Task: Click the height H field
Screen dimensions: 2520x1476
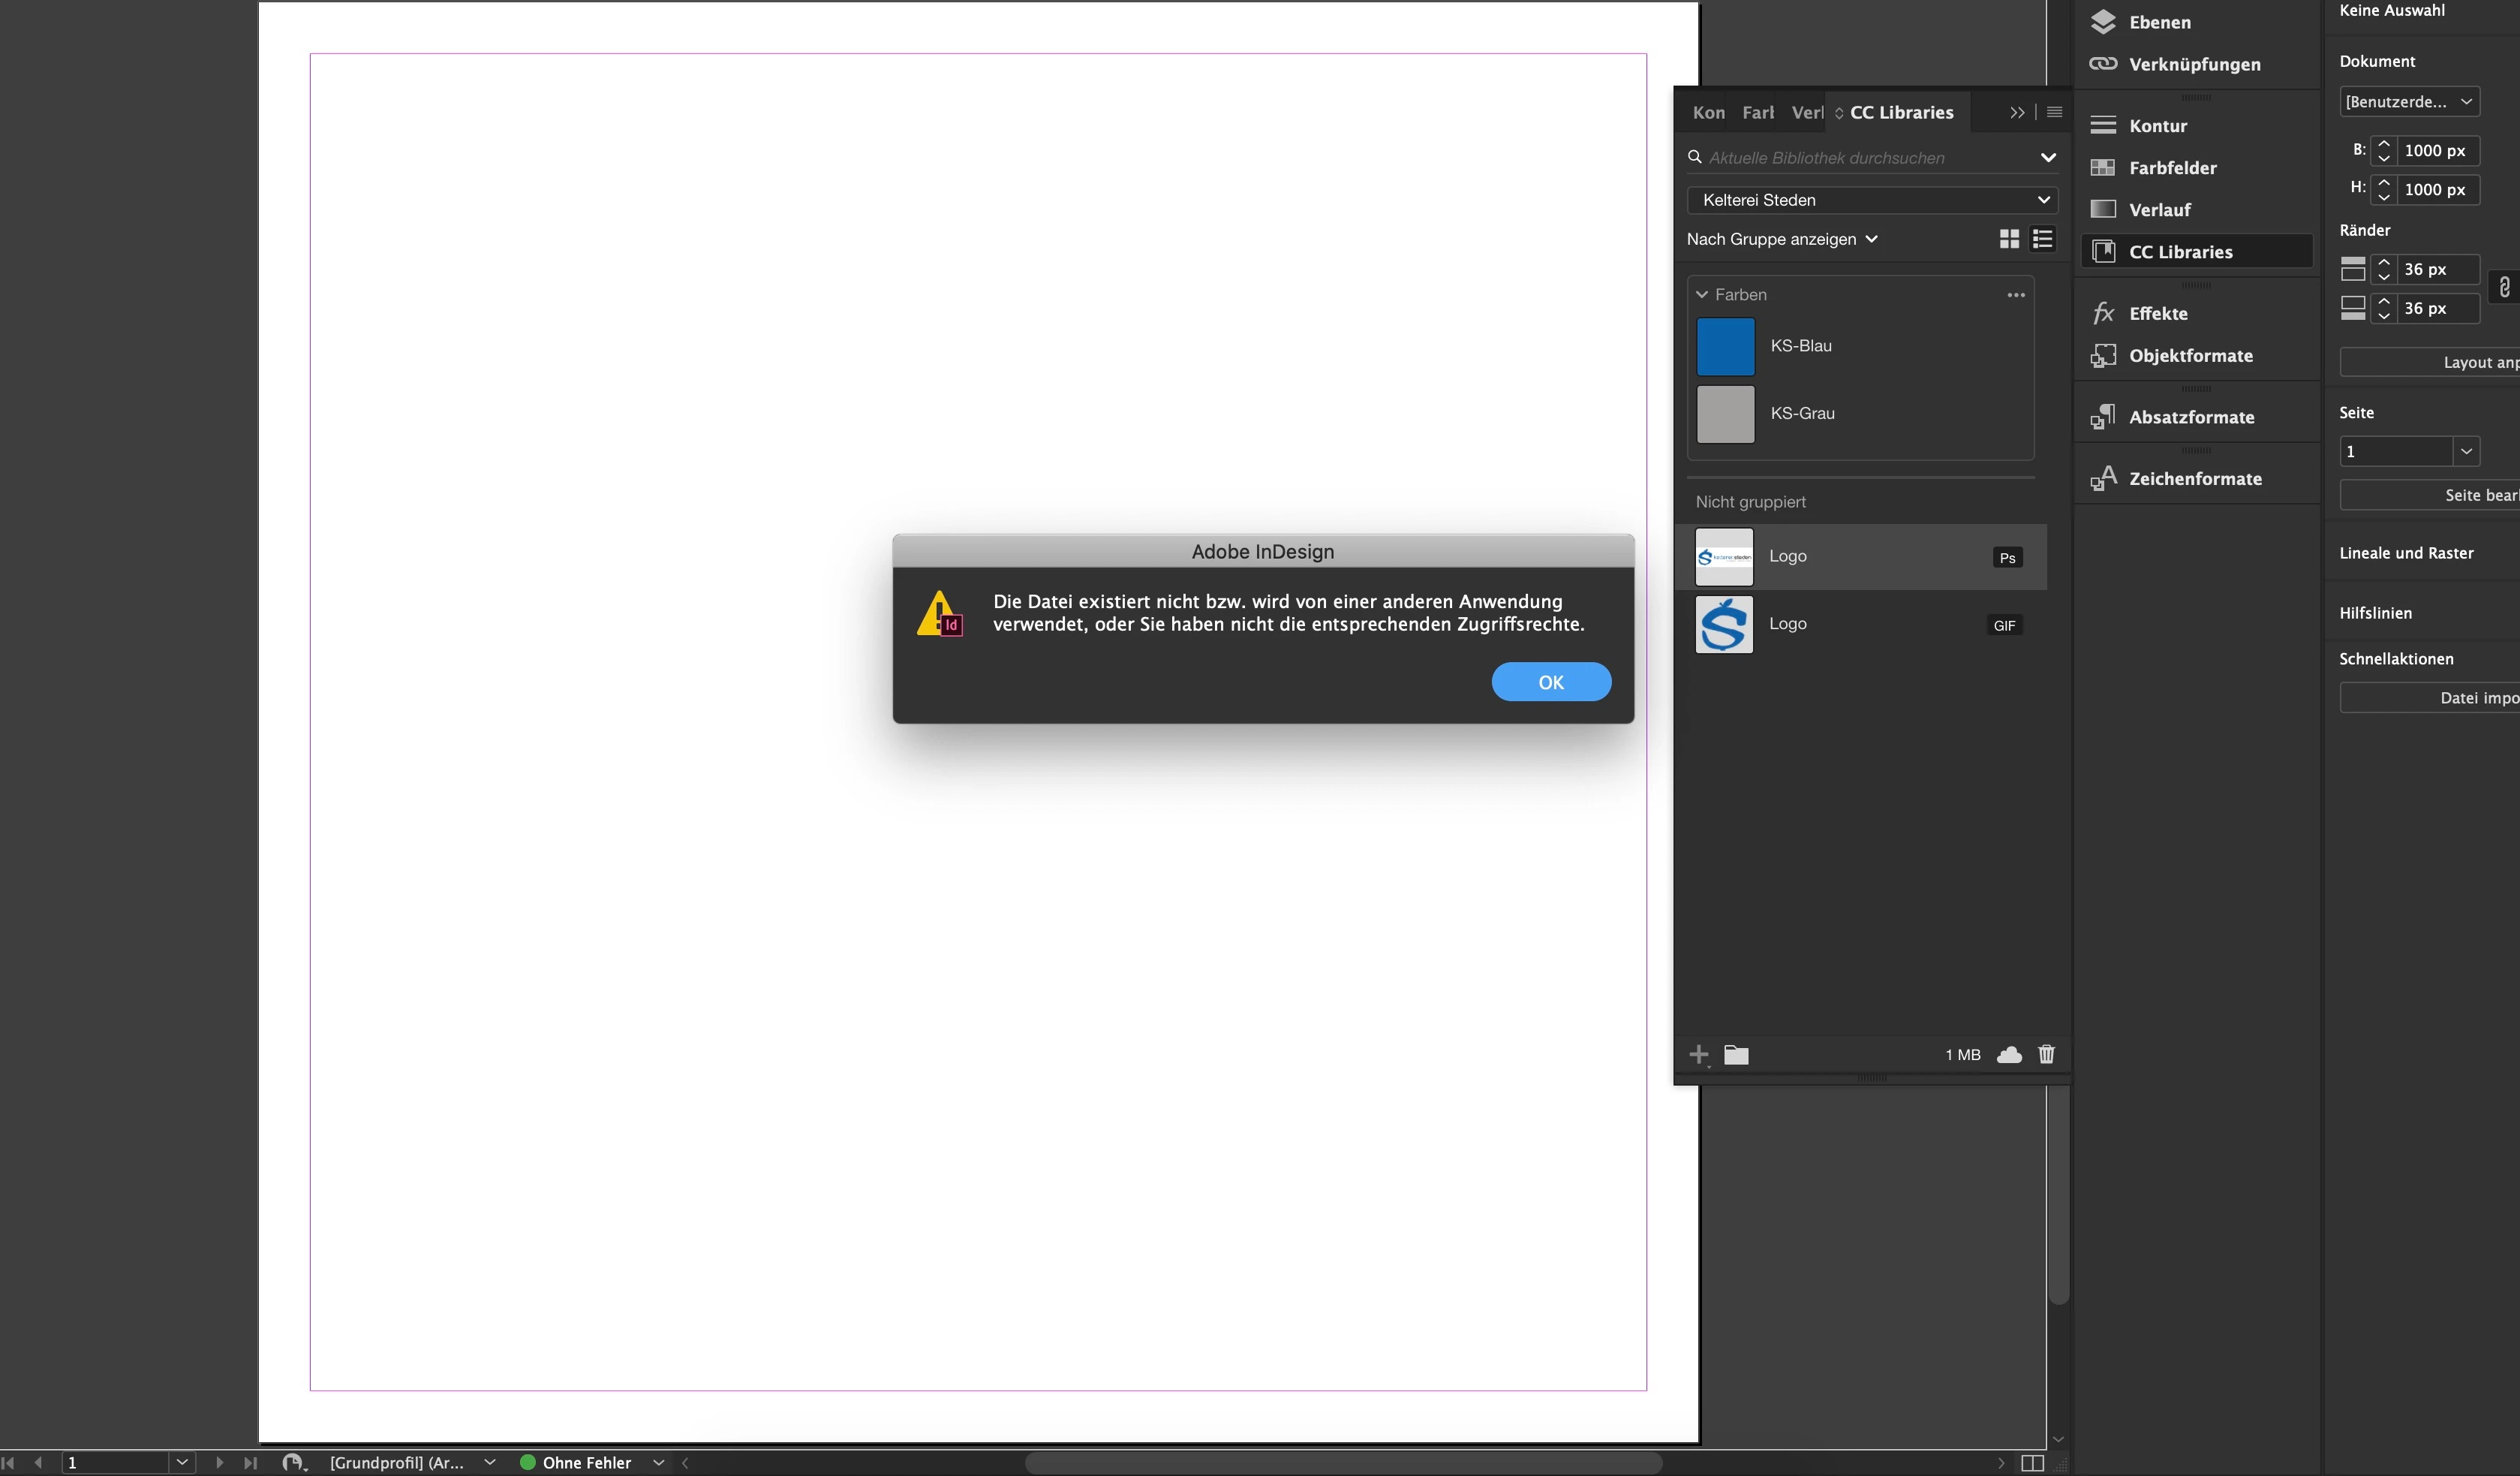Action: (x=2438, y=189)
